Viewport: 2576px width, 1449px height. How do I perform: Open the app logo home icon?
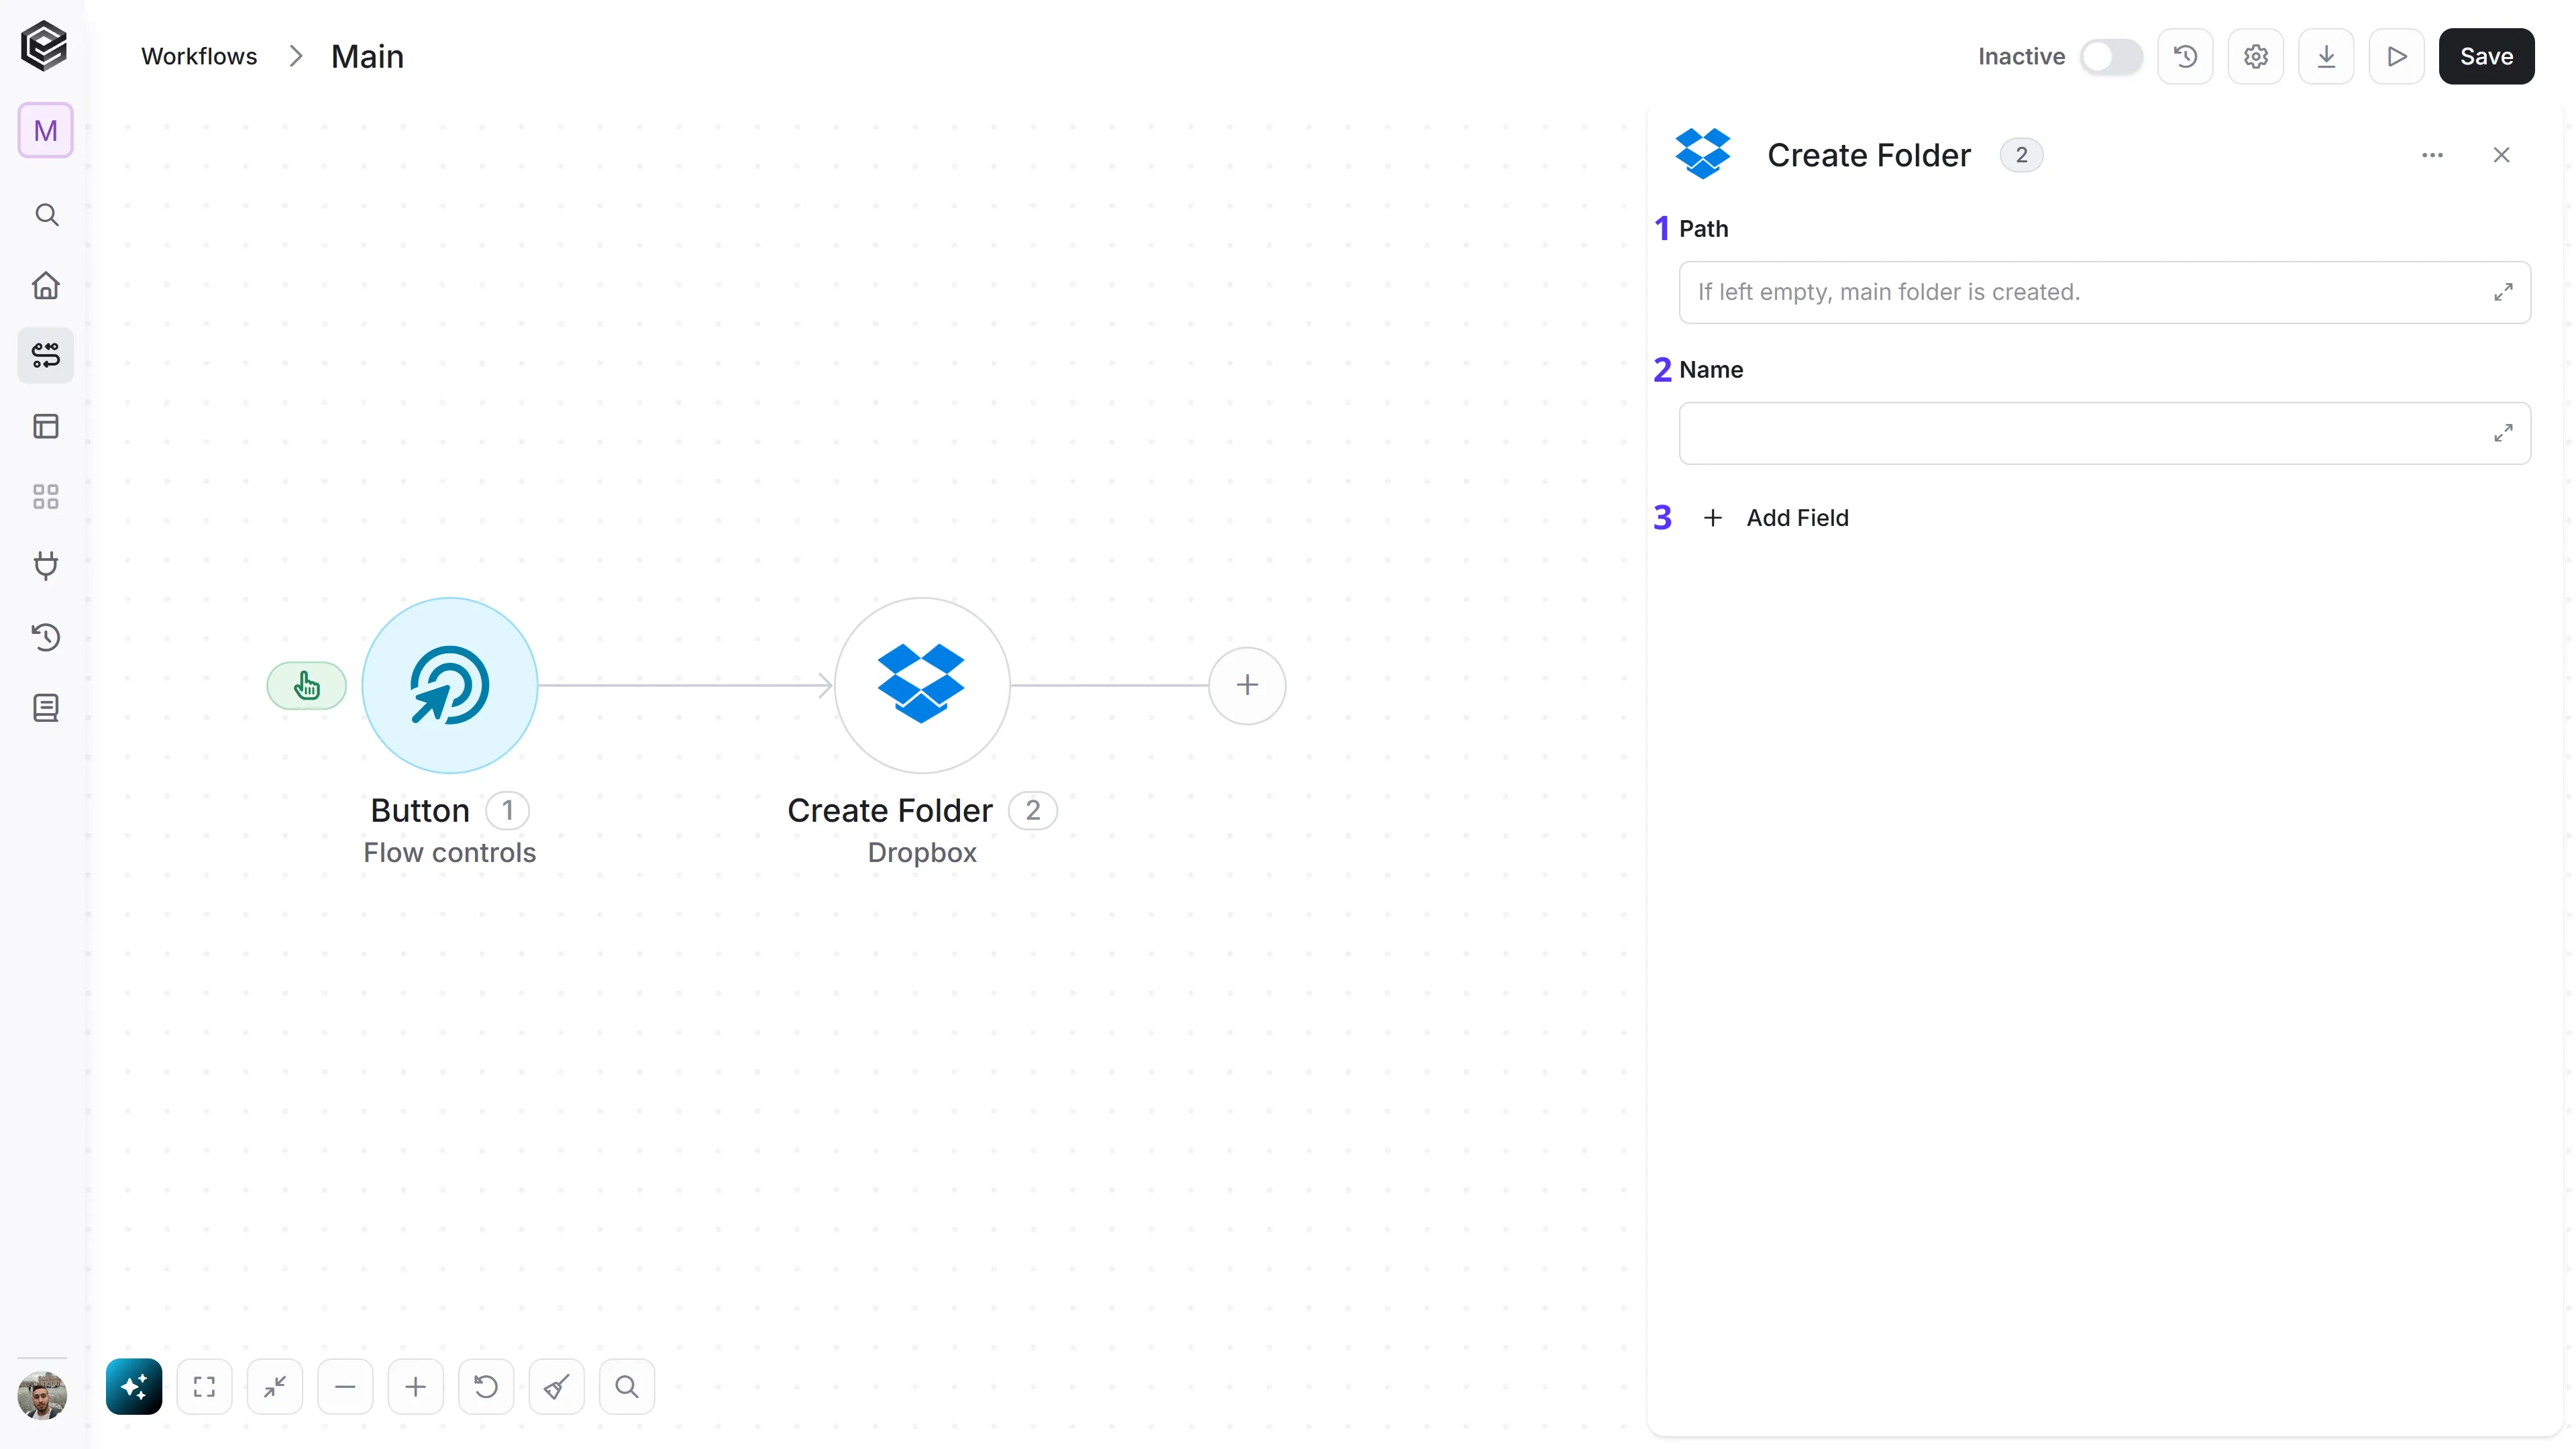click(44, 46)
